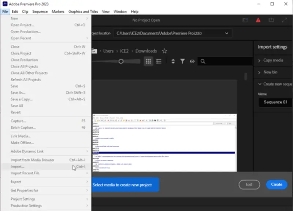Click the thumbnail size slider handle

[121, 61]
